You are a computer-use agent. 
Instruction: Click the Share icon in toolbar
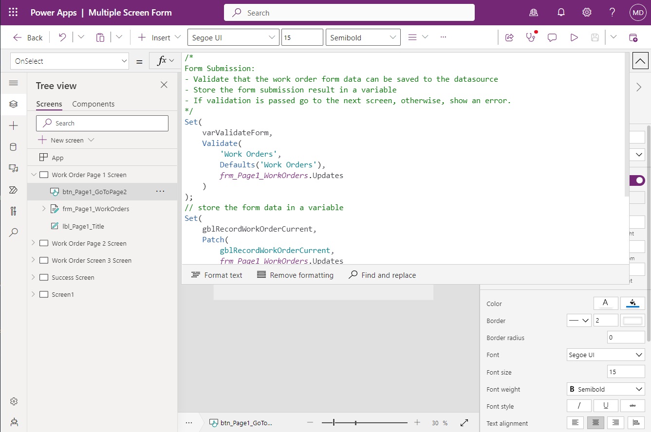[x=509, y=37]
